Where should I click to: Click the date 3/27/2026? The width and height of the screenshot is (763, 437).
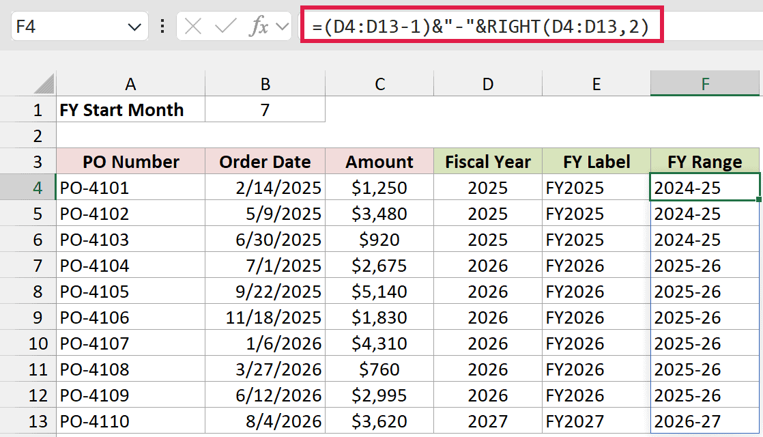[265, 369]
